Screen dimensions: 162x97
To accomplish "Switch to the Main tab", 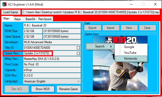I will point(7,19).
